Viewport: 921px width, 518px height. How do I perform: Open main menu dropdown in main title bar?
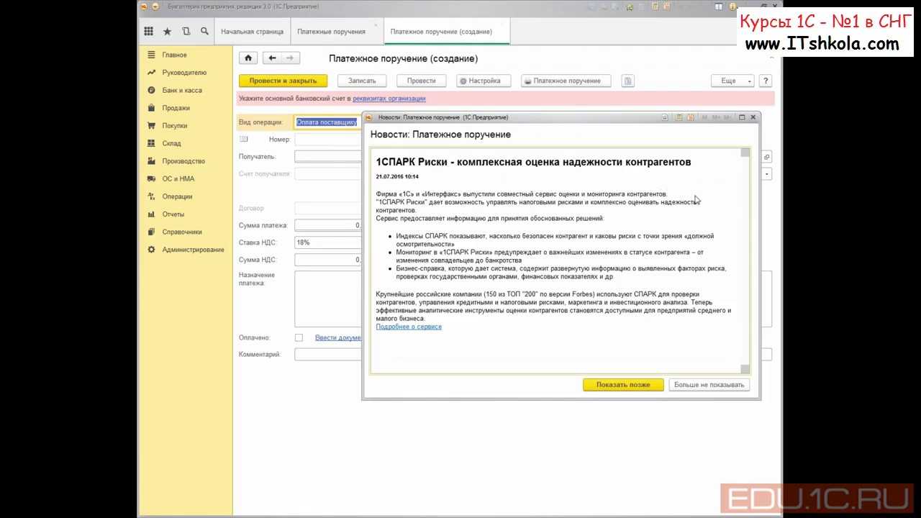click(x=155, y=6)
